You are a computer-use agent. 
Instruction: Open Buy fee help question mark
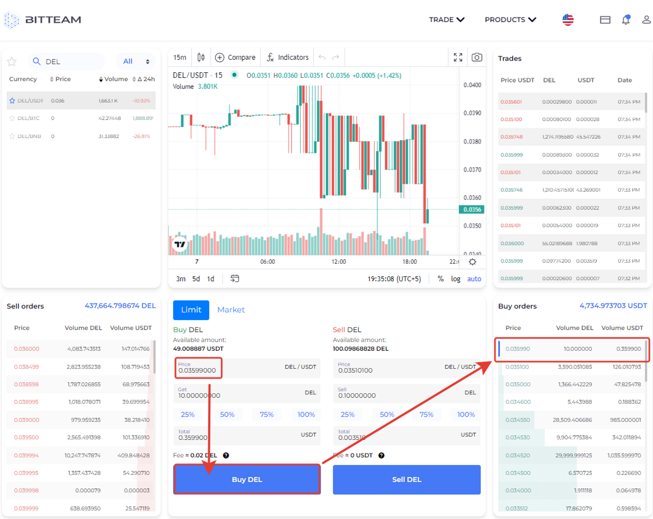click(x=226, y=455)
